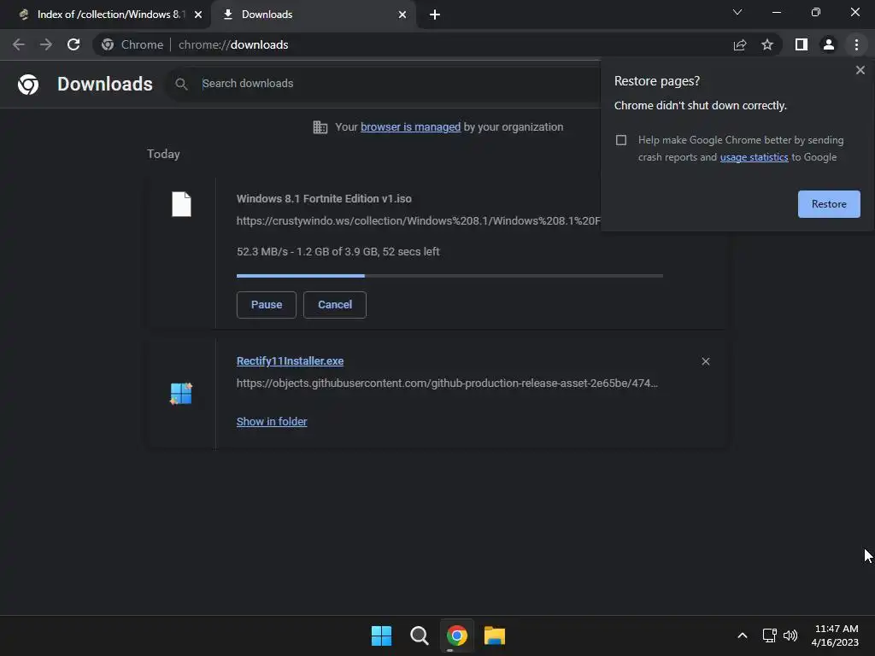875x656 pixels.
Task: Click the network icon in the system tray
Action: pyautogui.click(x=770, y=635)
